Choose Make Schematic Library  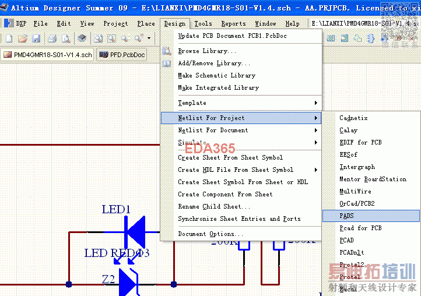click(241, 75)
